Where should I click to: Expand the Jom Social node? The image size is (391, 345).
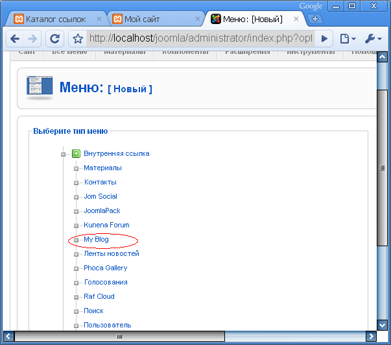point(76,197)
